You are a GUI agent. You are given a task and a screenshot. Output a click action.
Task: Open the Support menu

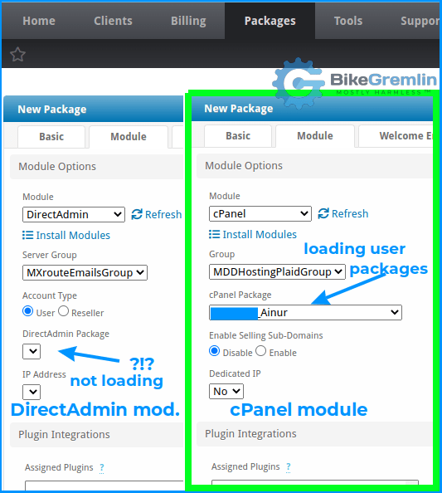coord(420,21)
